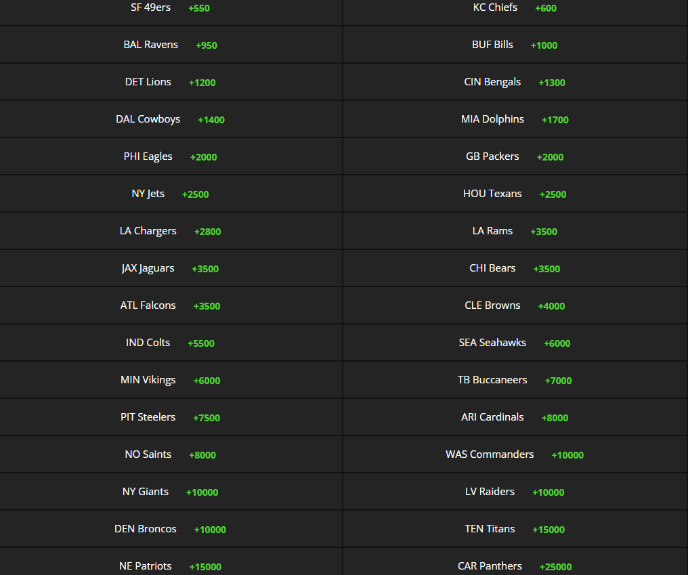Select SEA Seahawks at +6000

[515, 343]
